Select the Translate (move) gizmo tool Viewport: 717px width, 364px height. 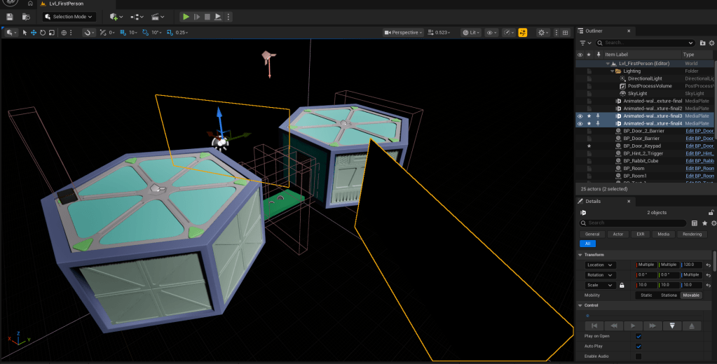pyautogui.click(x=34, y=32)
